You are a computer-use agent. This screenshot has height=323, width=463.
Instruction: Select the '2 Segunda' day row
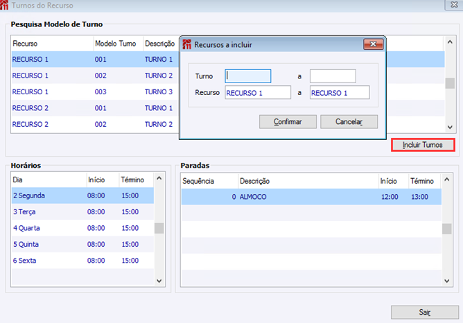click(82, 195)
